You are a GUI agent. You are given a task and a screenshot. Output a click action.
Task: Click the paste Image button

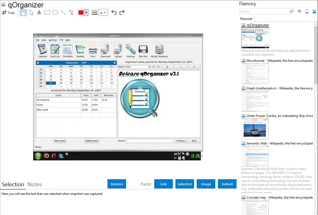pyautogui.click(x=206, y=184)
